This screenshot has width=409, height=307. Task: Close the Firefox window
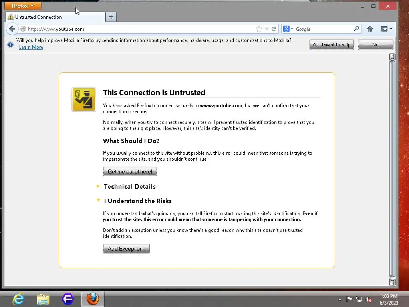pyautogui.click(x=387, y=6)
